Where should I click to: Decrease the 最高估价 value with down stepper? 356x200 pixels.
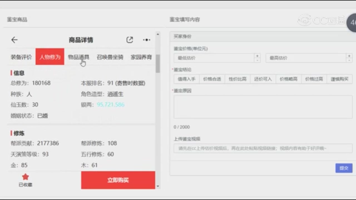[x=349, y=60]
